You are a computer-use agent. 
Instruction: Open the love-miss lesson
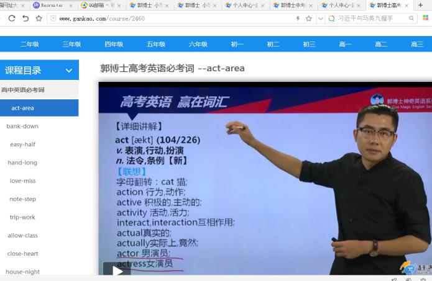[22, 181]
